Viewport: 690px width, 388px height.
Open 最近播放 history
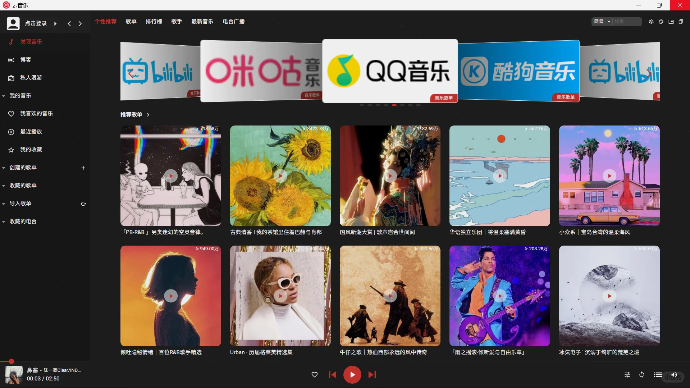[x=45, y=132]
